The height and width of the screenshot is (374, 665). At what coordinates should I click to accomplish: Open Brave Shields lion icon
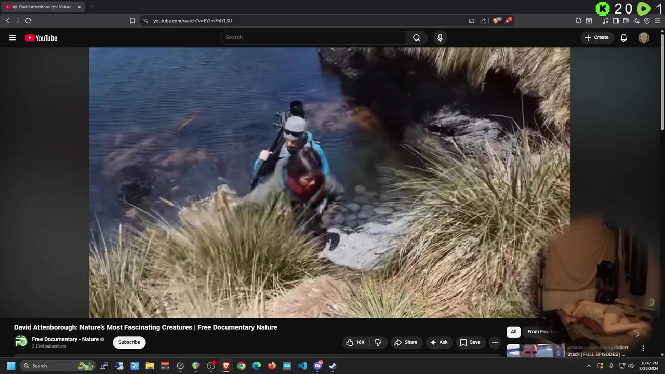(x=496, y=21)
